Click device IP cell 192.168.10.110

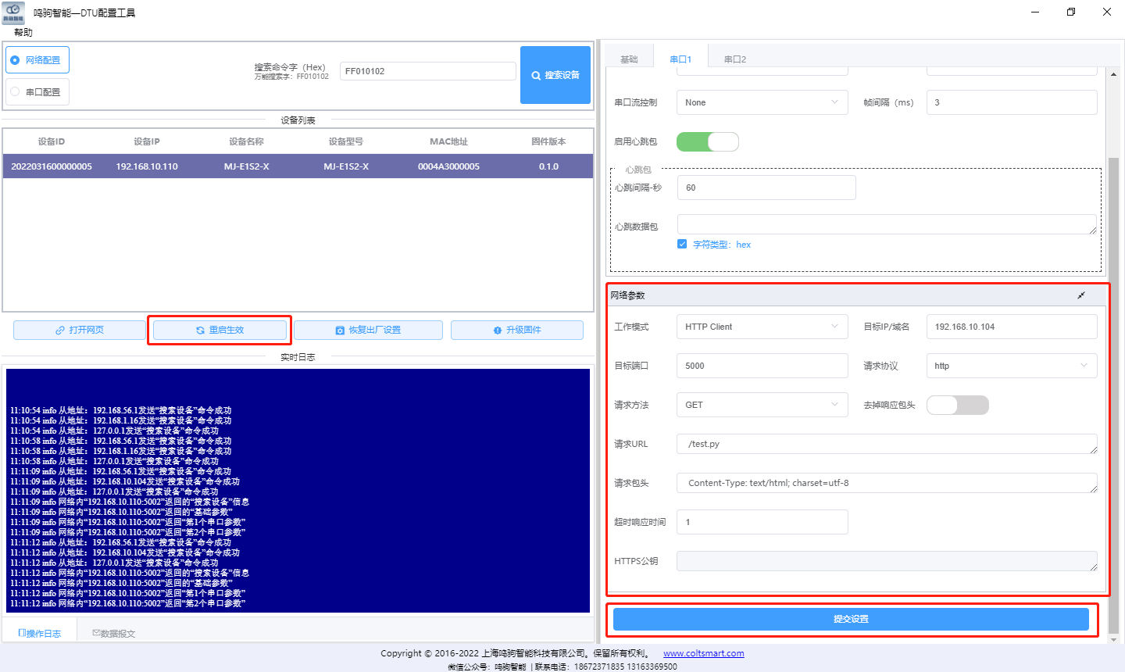pos(147,166)
